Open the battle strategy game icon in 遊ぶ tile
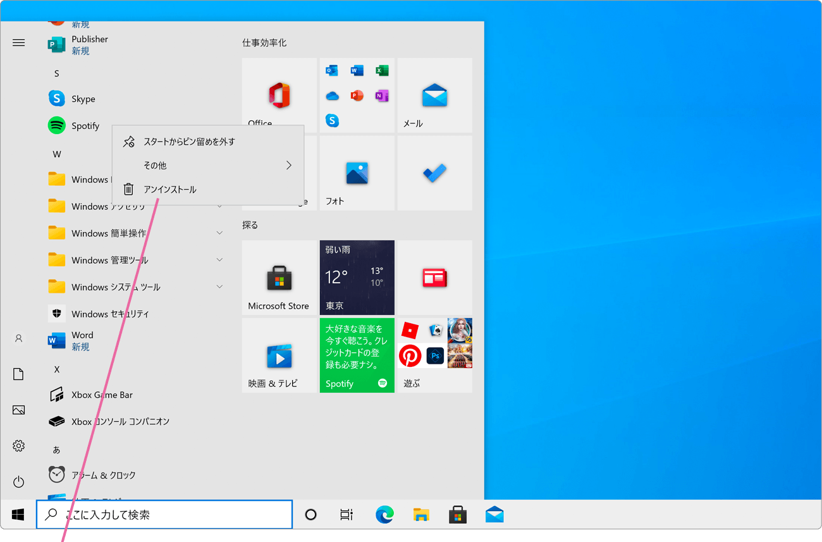822x542 pixels. [x=460, y=356]
